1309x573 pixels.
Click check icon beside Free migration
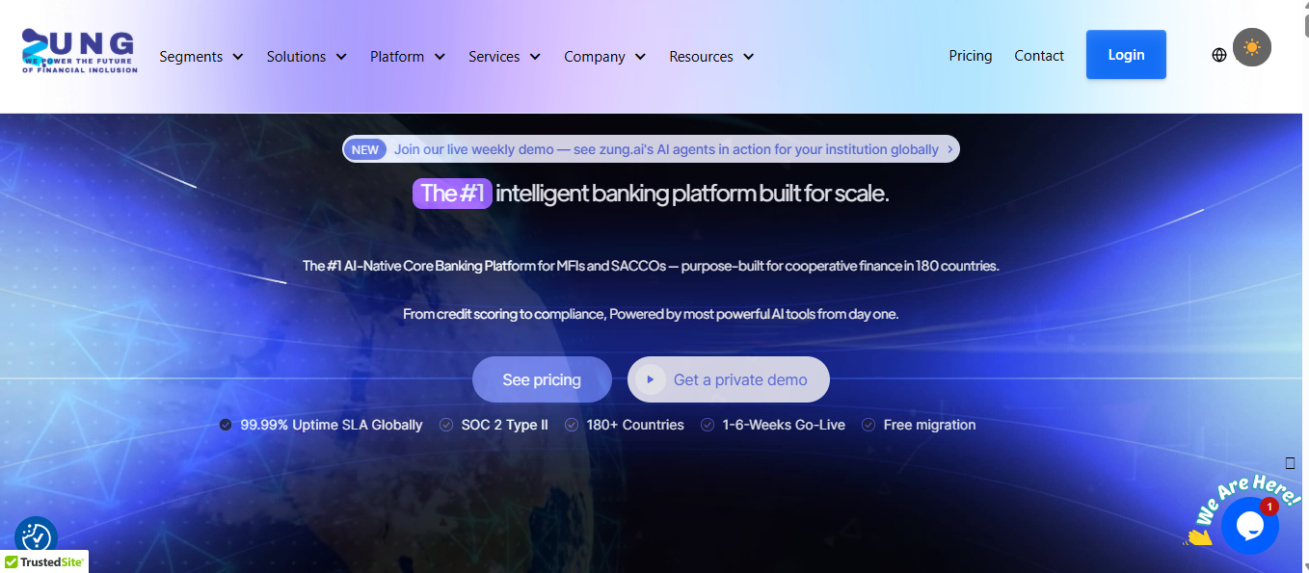868,425
